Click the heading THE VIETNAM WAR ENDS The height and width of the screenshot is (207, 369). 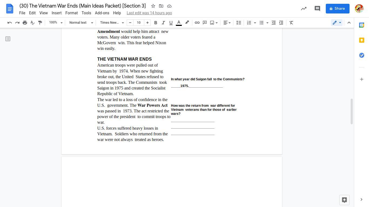pos(125,59)
